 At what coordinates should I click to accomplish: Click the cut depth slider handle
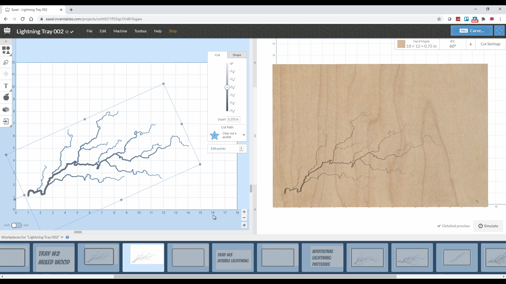coord(227,87)
